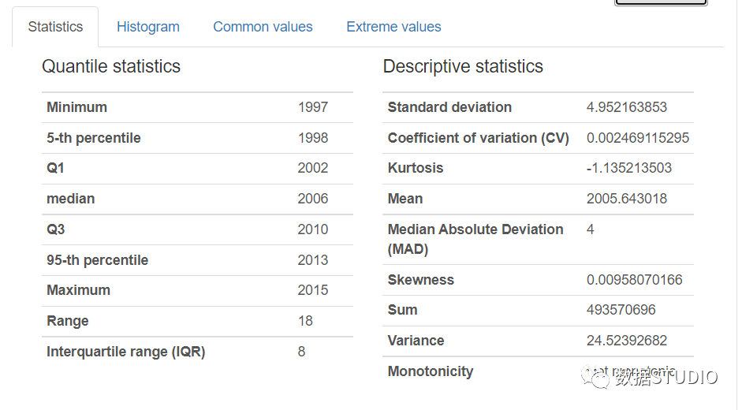
Task: Select the Skewness row label
Action: point(421,280)
